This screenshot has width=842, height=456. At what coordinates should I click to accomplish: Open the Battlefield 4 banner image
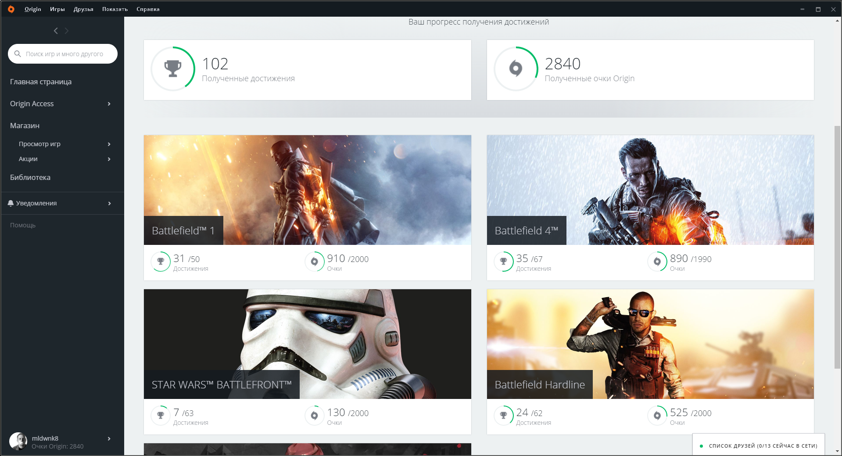pyautogui.click(x=650, y=190)
